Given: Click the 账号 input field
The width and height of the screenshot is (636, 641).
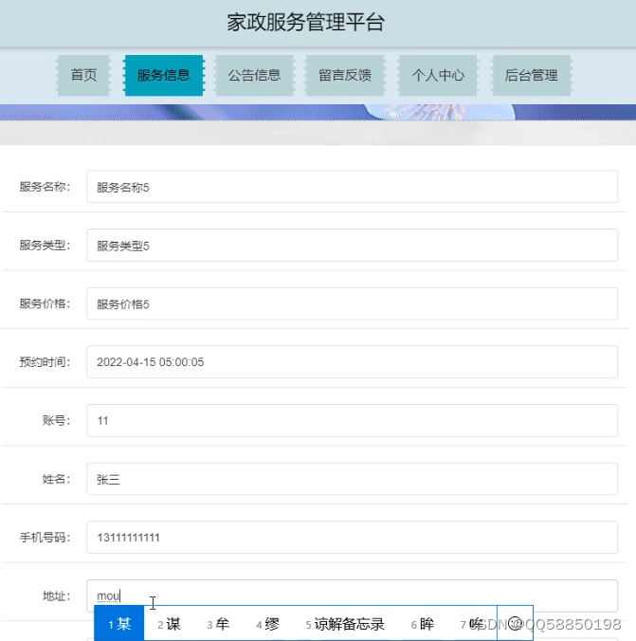Looking at the screenshot, I should (352, 420).
